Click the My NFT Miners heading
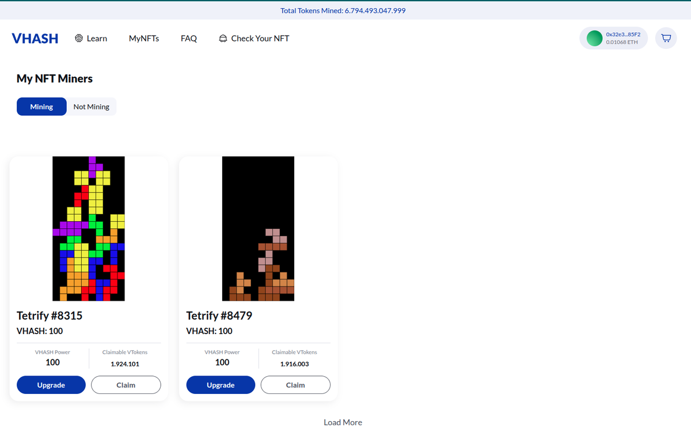This screenshot has width=691, height=432. coord(55,78)
